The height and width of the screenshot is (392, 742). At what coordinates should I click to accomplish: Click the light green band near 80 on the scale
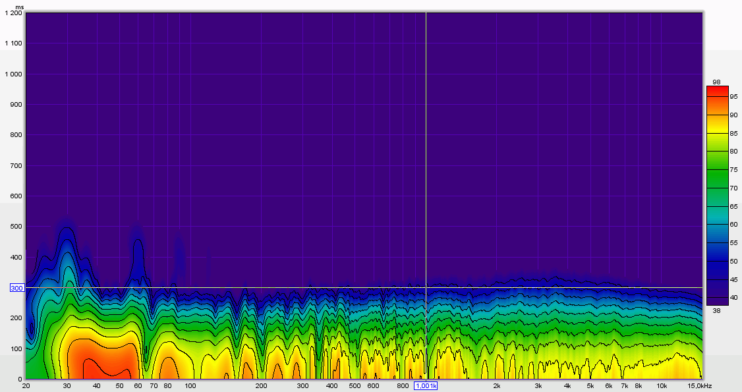pyautogui.click(x=716, y=150)
